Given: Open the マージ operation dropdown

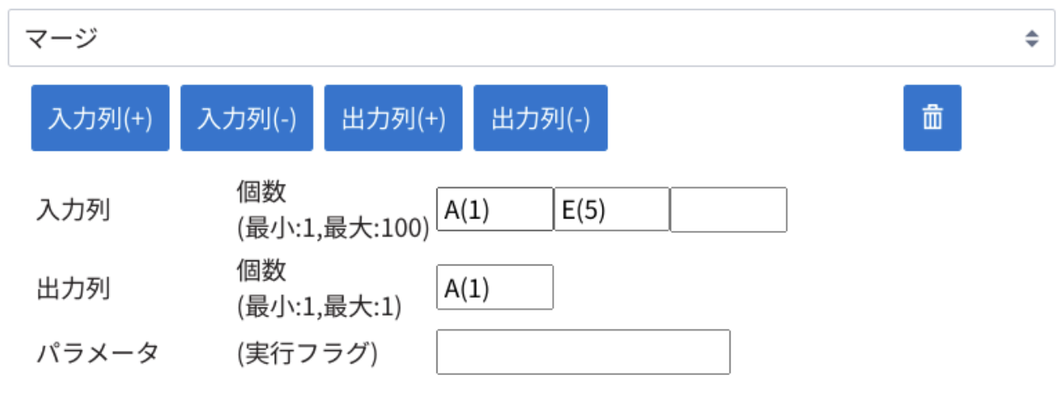Looking at the screenshot, I should (x=528, y=38).
